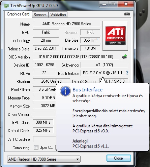Image resolution: width=150 pixels, height=167 pixels.
Task: Click the 'Driver Version' label
Action: (x=19, y=115)
